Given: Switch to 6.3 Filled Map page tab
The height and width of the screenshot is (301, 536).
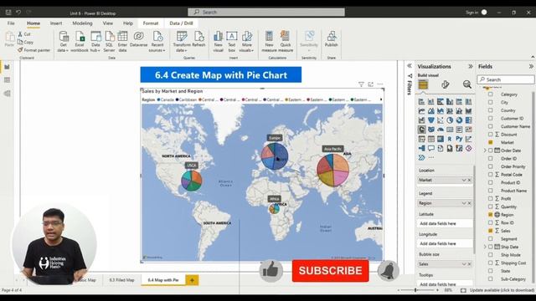Looking at the screenshot, I should coord(121,280).
